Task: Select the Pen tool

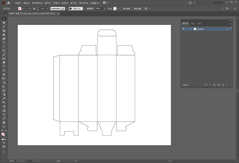Action: click(x=4, y=35)
